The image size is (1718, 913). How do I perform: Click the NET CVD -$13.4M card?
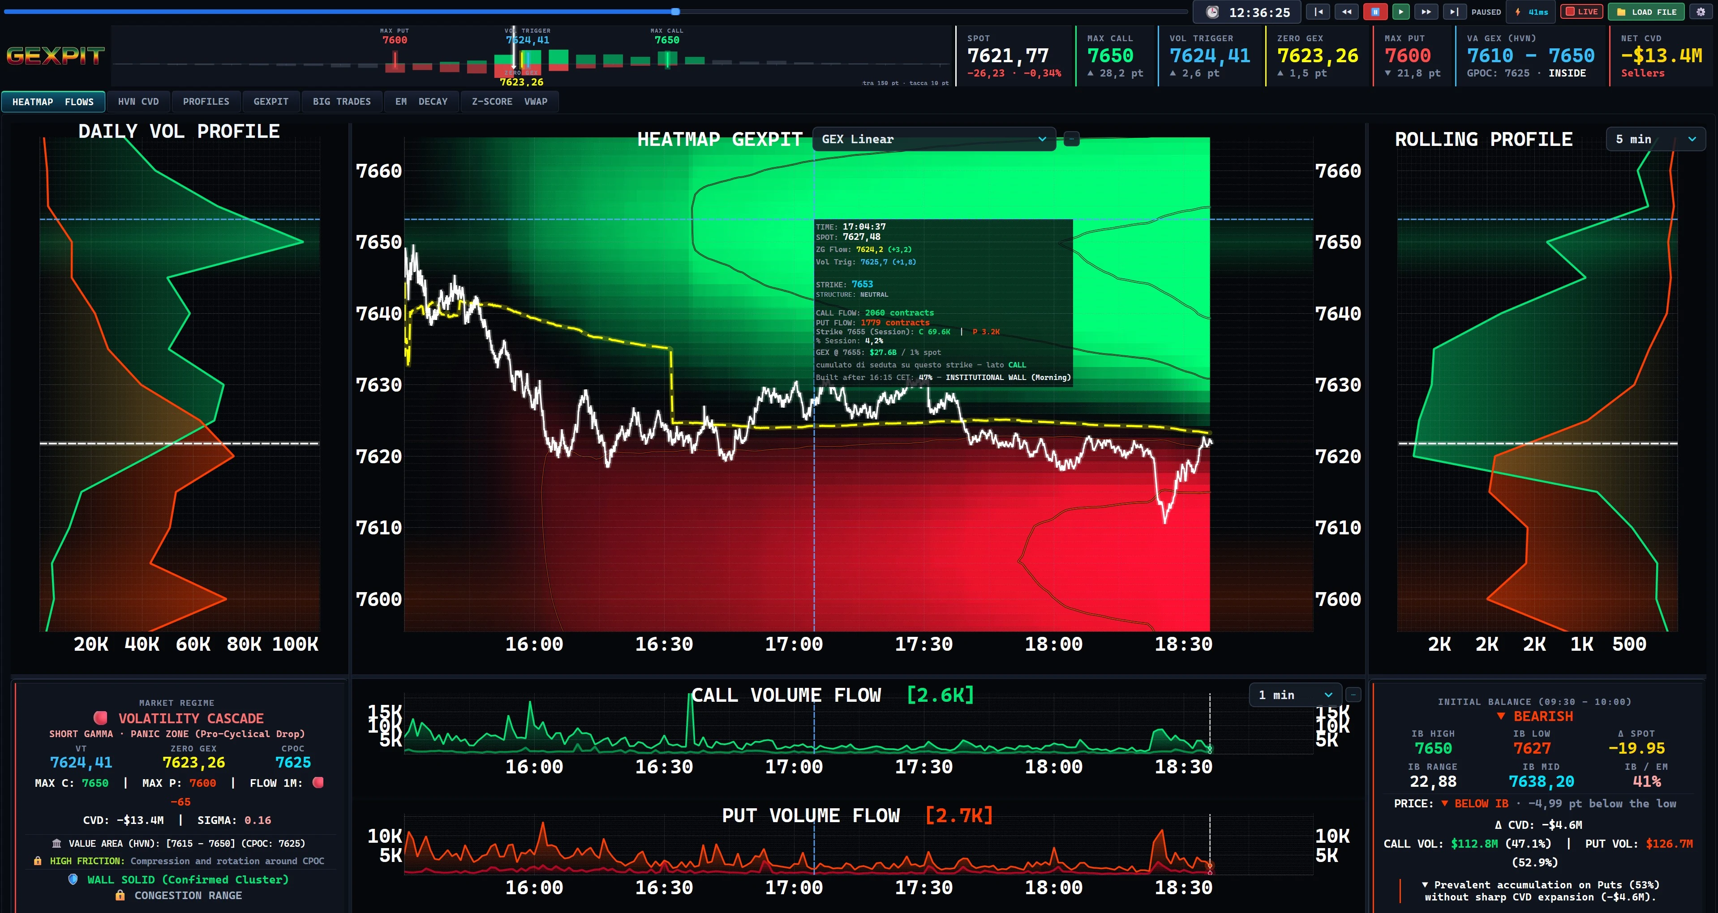point(1661,57)
